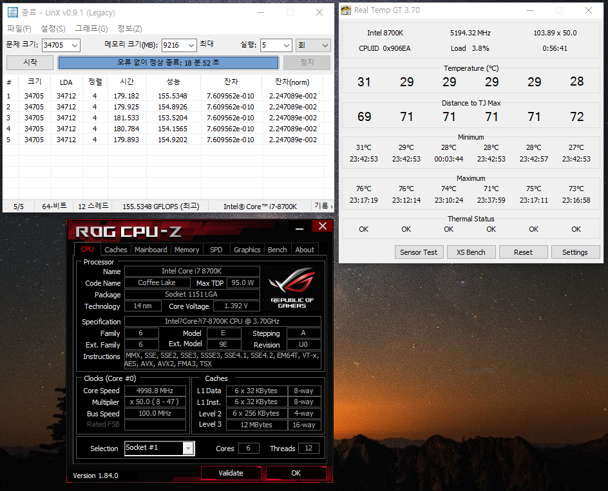Minimize the ROG CPU-Z window
The image size is (608, 491).
(299, 229)
